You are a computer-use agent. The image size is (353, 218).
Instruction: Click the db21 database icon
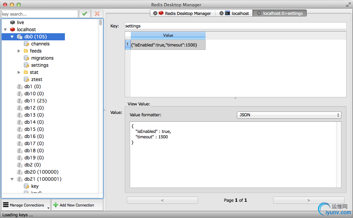20,179
